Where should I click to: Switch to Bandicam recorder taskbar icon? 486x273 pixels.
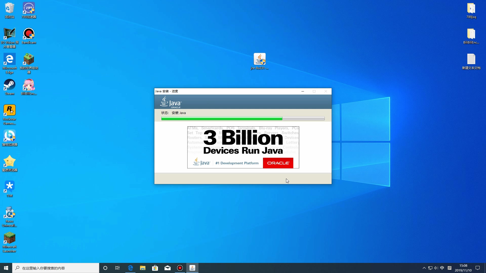point(180,268)
